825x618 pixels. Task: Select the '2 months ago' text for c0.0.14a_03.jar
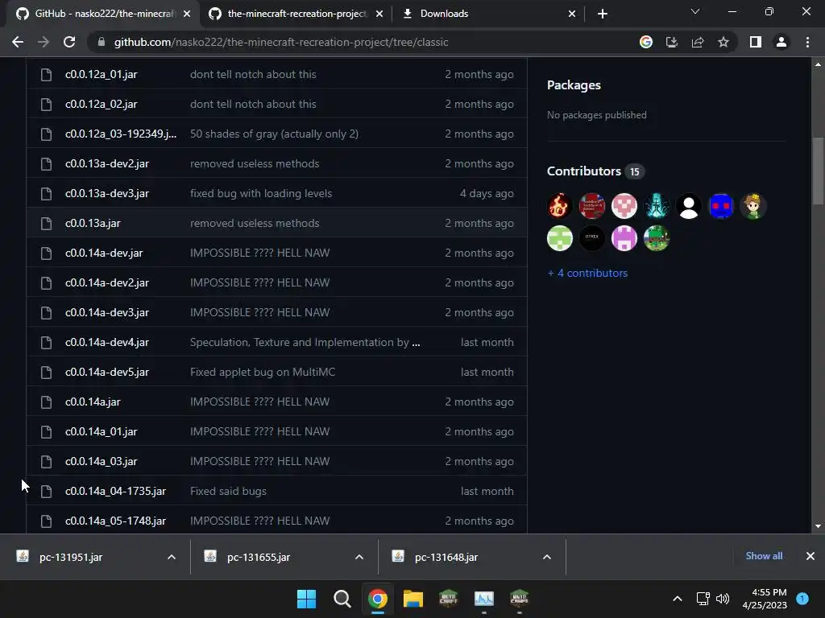(x=479, y=461)
